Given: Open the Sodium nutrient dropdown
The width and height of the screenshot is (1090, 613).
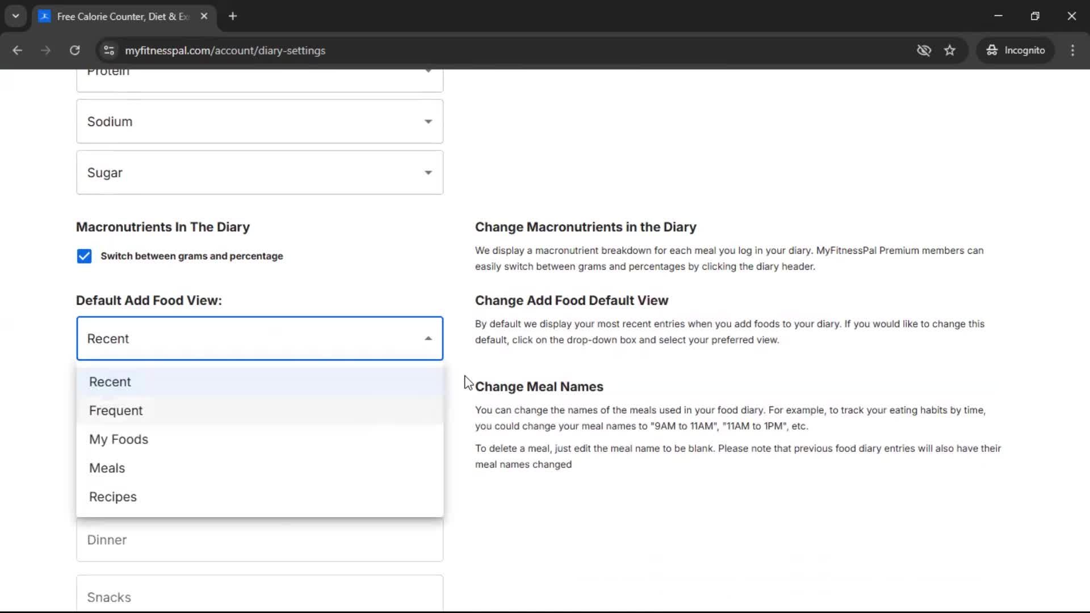Looking at the screenshot, I should 259,121.
